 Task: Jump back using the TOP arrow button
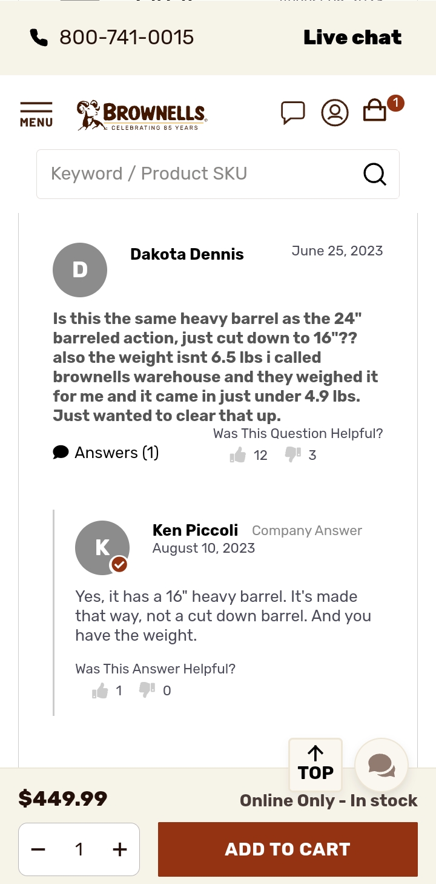[315, 764]
